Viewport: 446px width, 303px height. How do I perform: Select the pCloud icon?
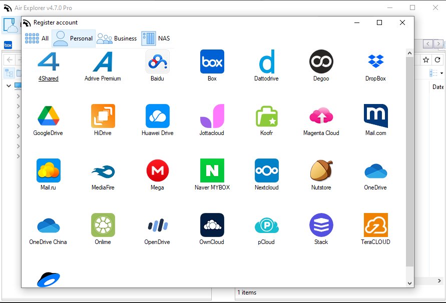(267, 225)
